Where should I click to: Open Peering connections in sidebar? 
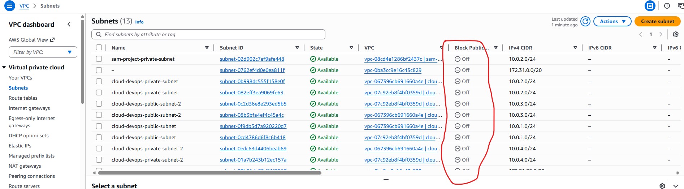(32, 176)
